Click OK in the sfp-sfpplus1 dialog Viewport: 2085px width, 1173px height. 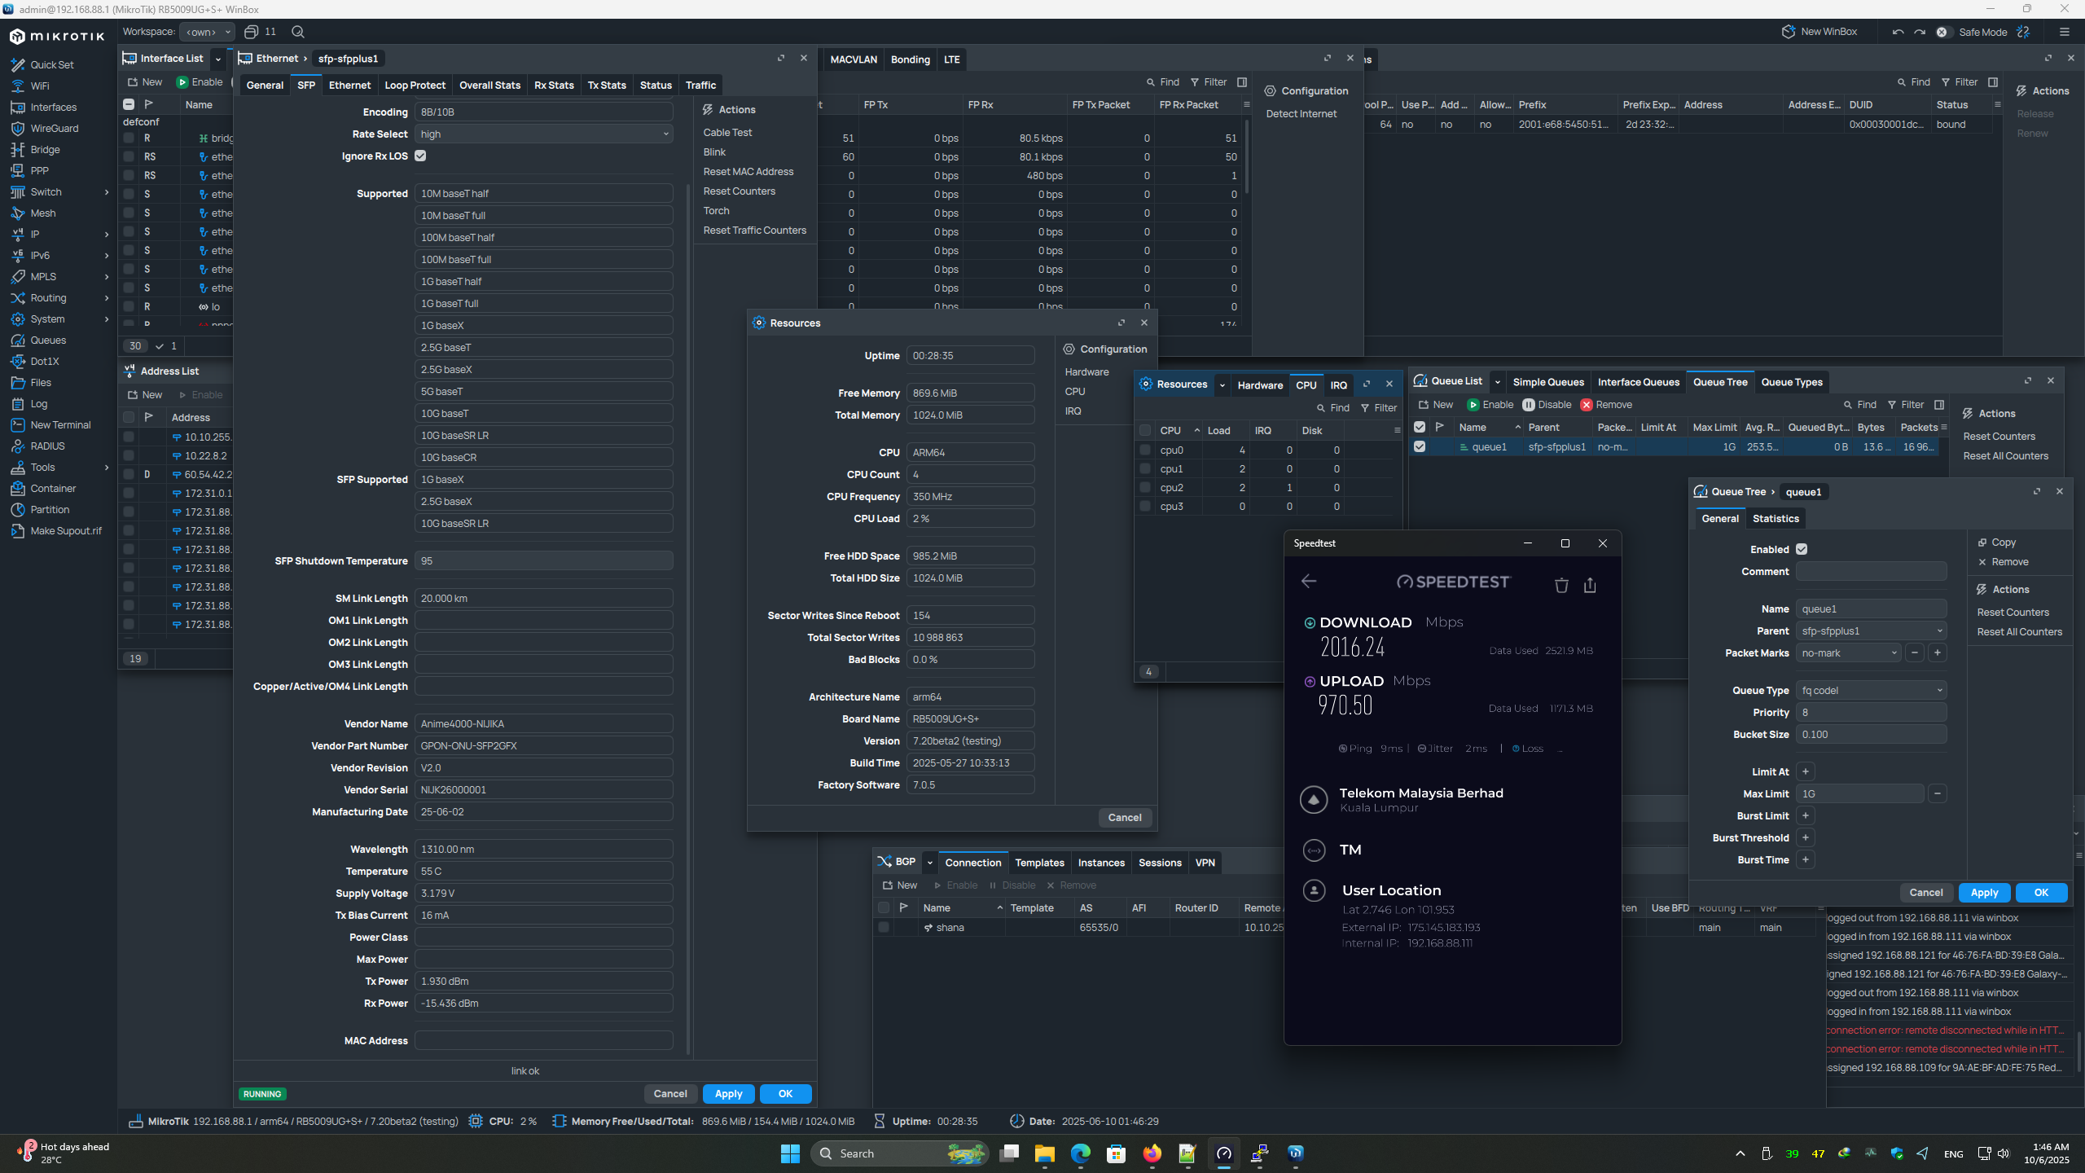pos(785,1093)
